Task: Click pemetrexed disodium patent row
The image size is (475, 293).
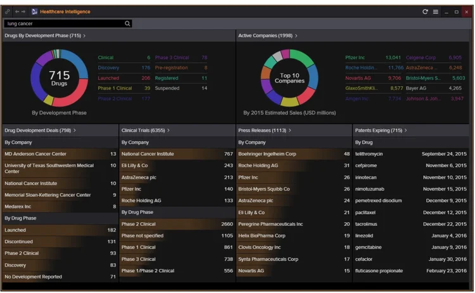Action: [411, 201]
